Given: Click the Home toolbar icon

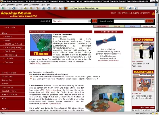Looking at the screenshot, I should click(31, 8).
